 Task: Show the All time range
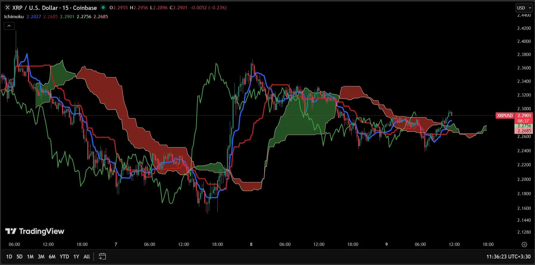(x=86, y=256)
